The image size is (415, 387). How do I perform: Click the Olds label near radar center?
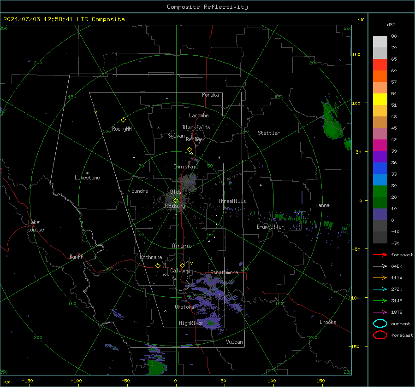(x=176, y=192)
